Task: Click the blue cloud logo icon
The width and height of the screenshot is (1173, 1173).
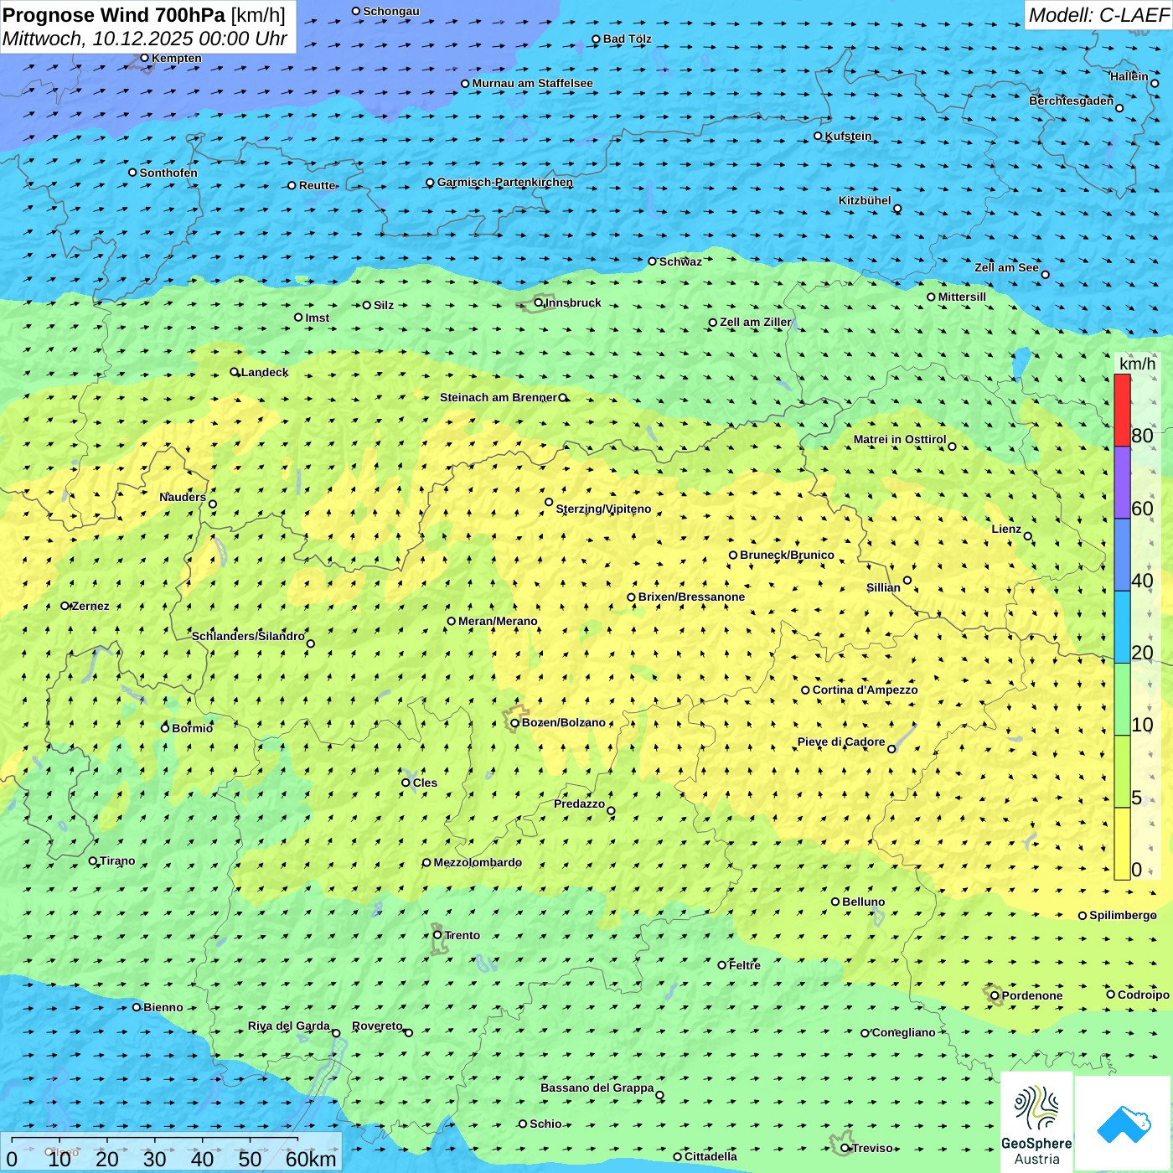Action: coord(1123,1124)
